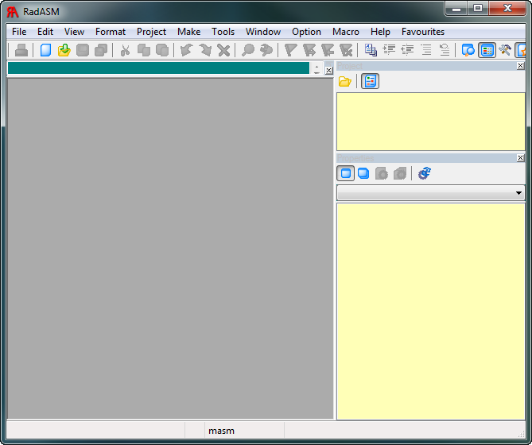Click the Redo arrow icon
The height and width of the screenshot is (445, 532).
[205, 50]
